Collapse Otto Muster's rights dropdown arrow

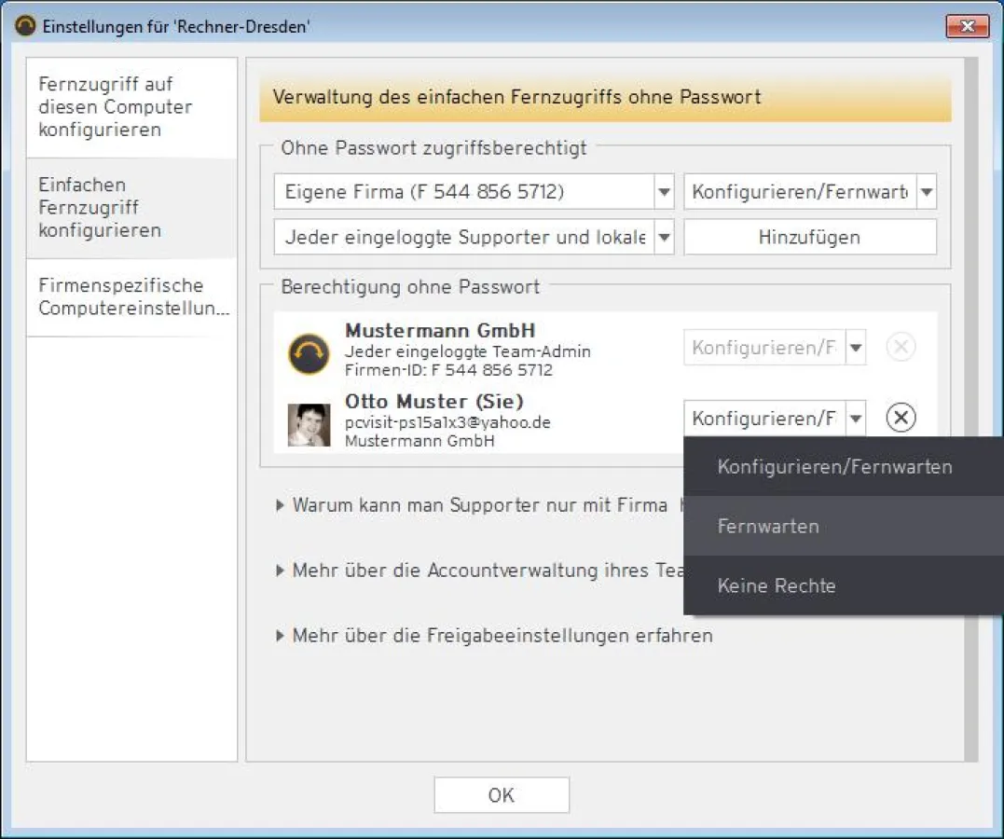pos(855,419)
